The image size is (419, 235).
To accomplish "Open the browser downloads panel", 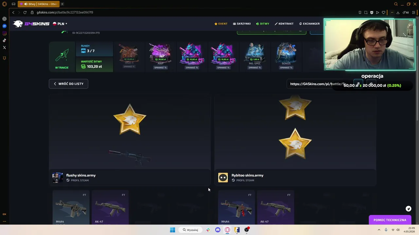I will (398, 12).
